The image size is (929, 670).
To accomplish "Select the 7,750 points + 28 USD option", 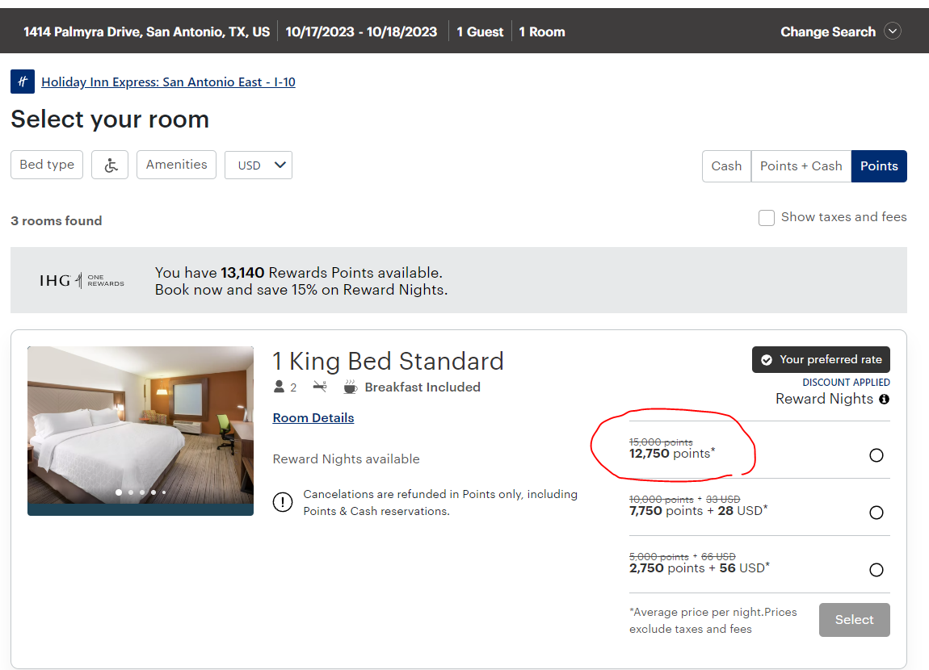I will tap(876, 513).
